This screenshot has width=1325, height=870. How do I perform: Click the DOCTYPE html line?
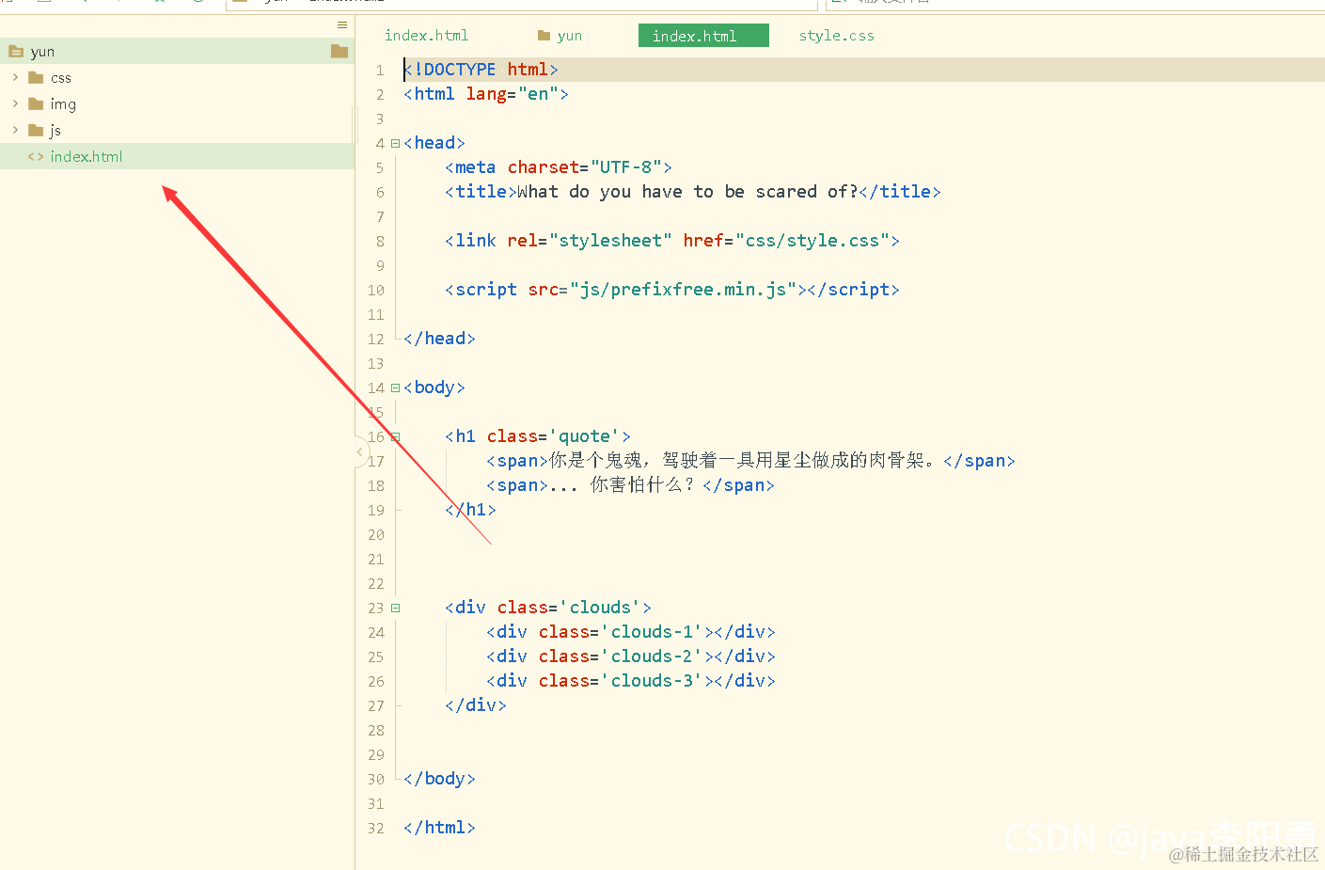(x=481, y=70)
